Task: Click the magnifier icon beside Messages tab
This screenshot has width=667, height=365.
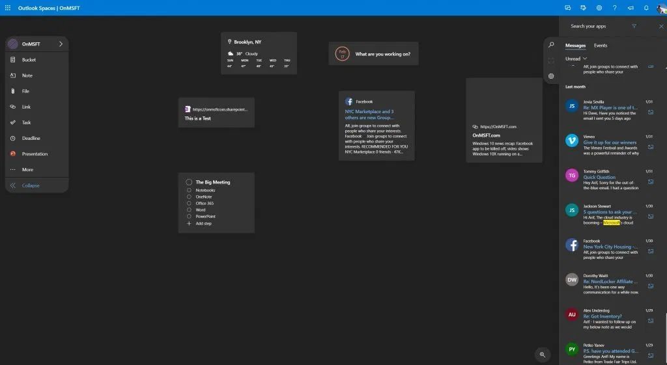Action: coord(551,45)
